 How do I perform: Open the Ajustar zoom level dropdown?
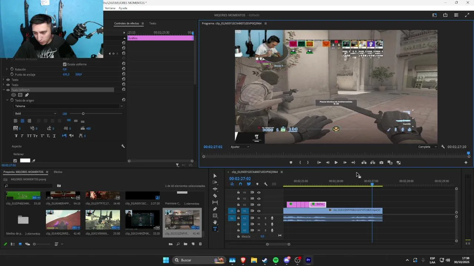pyautogui.click(x=240, y=147)
